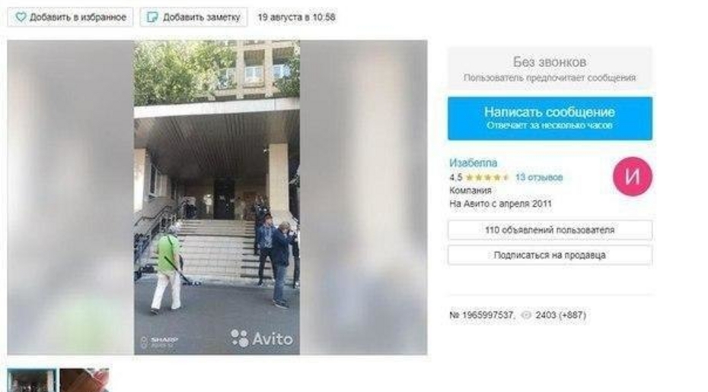This screenshot has width=708, height=392.
Task: Click the star rating of the seller
Action: coord(486,178)
